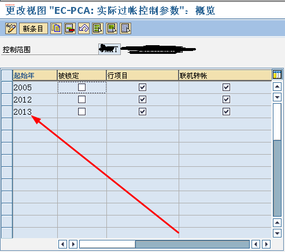
Task: Select the row selector for year 2013
Action: (x=7, y=112)
